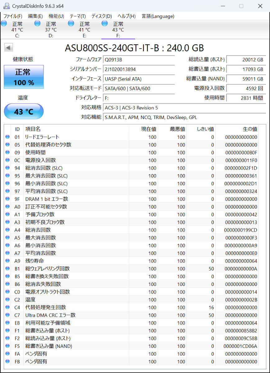Click the status orb for 総消去失敗回数
The height and width of the screenshot is (373, 270).
[7, 284]
